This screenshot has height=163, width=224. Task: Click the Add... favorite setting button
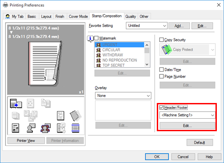pos(179,26)
